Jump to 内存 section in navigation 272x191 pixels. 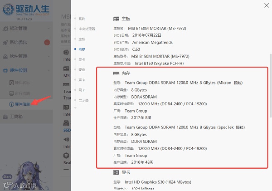pos(82,49)
